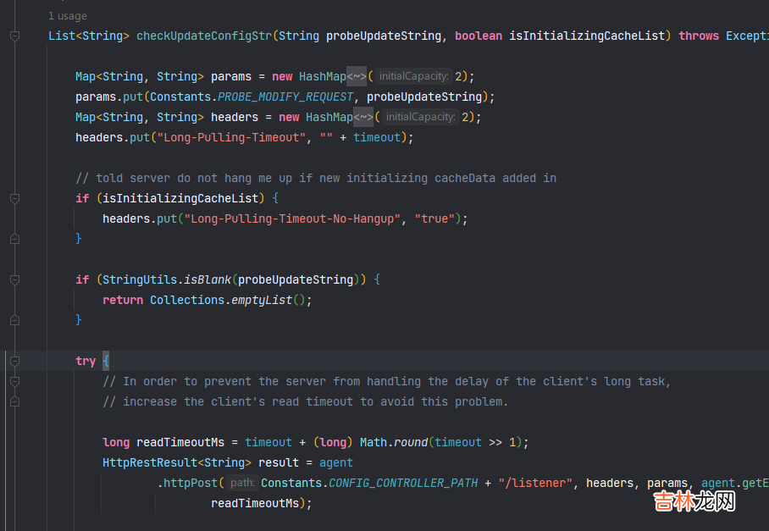Click fold-end marker on "increase the client's" comment line
Screen dimensions: 769x531
point(14,401)
